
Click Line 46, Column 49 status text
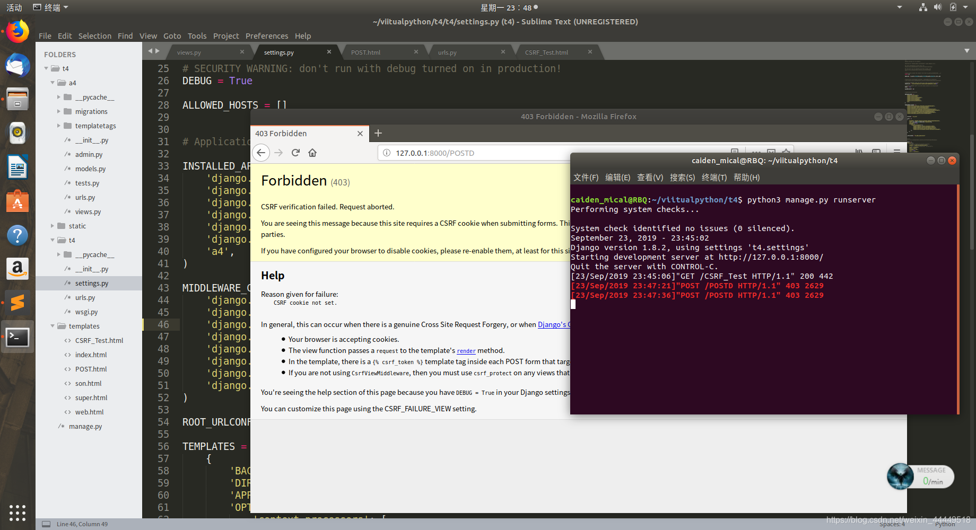click(x=82, y=524)
